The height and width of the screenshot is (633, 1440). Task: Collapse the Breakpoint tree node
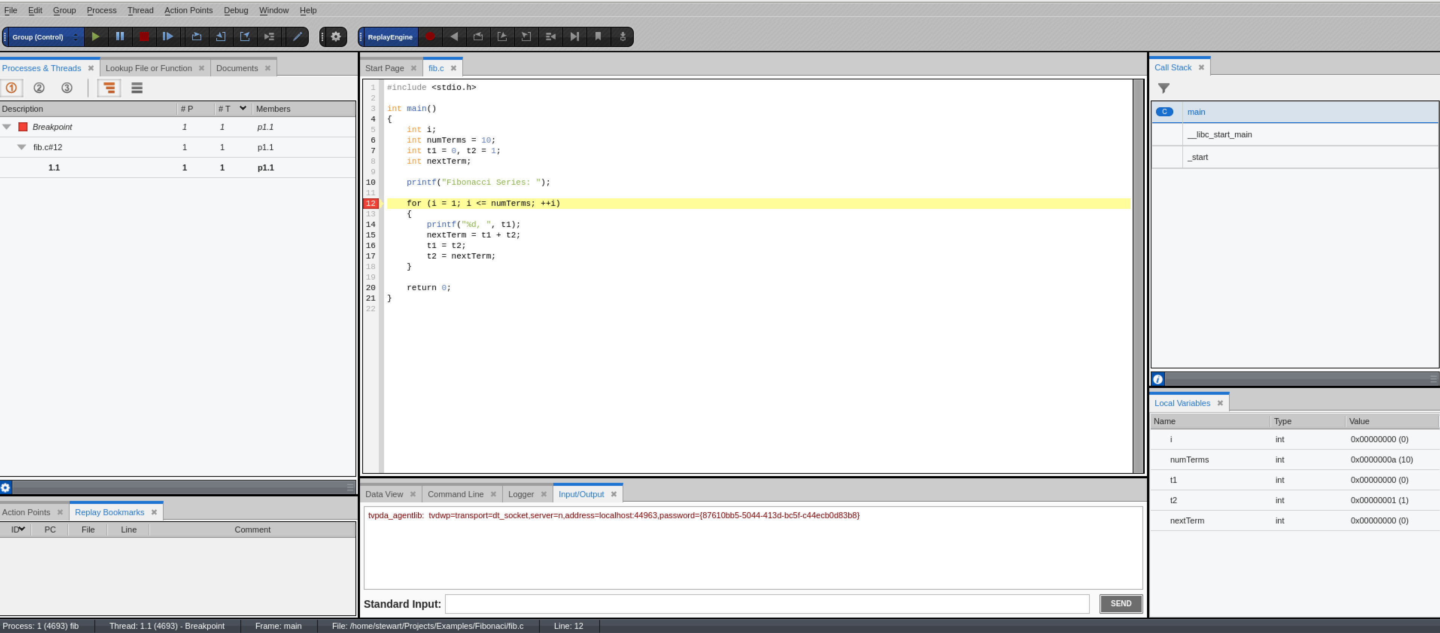7,127
